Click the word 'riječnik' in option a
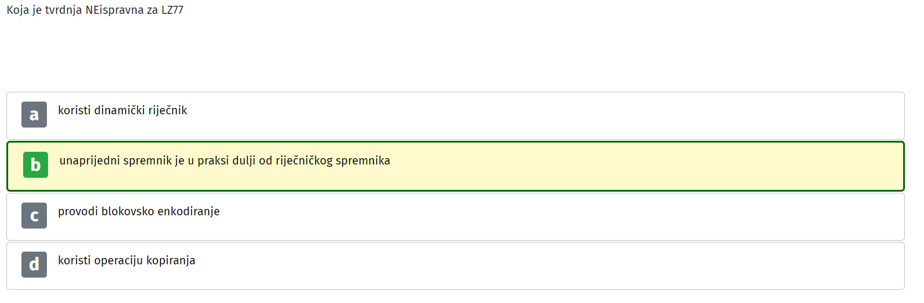The height and width of the screenshot is (303, 924). tap(167, 110)
